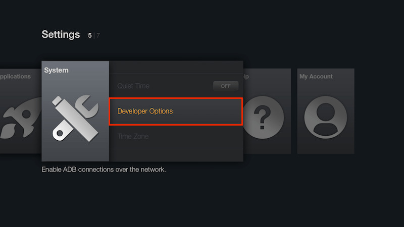Select the highlighted Developer Options entry
The height and width of the screenshot is (227, 404).
(x=176, y=111)
